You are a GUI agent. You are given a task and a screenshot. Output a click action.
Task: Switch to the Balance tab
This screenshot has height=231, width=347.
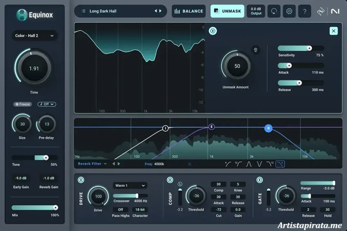[189, 11]
